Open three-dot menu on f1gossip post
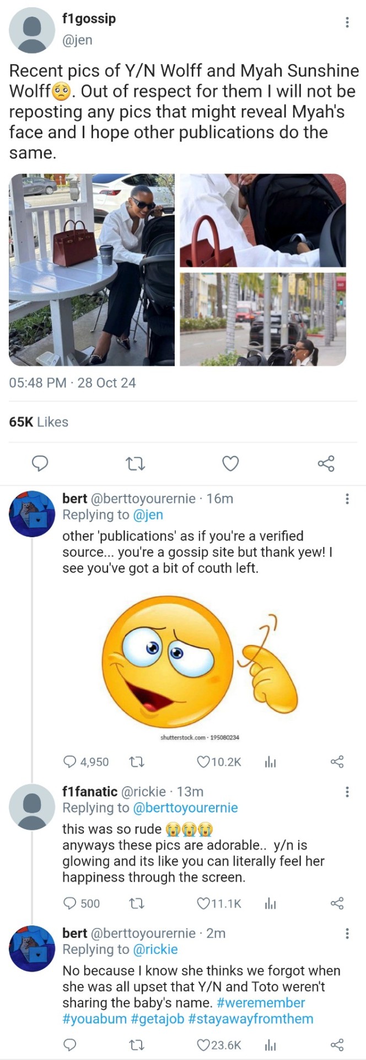This screenshot has width=366, height=1060. coord(347,22)
